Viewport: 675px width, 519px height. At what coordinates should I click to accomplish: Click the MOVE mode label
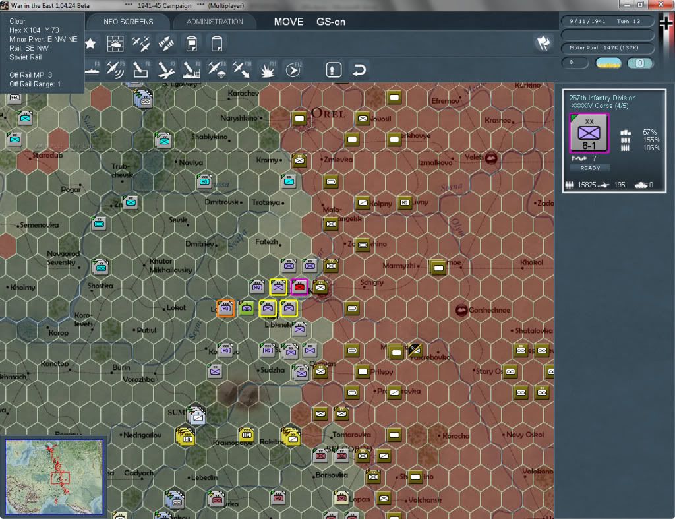(x=289, y=22)
